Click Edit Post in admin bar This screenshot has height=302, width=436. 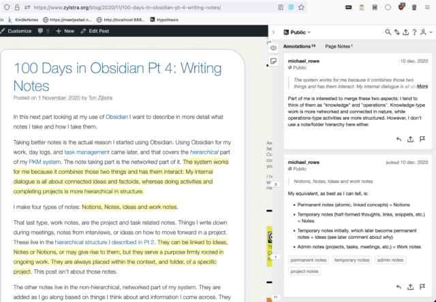tap(95, 31)
